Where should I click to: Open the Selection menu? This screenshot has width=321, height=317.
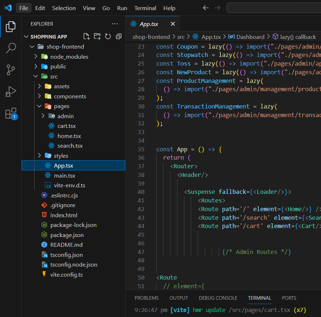tap(64, 8)
